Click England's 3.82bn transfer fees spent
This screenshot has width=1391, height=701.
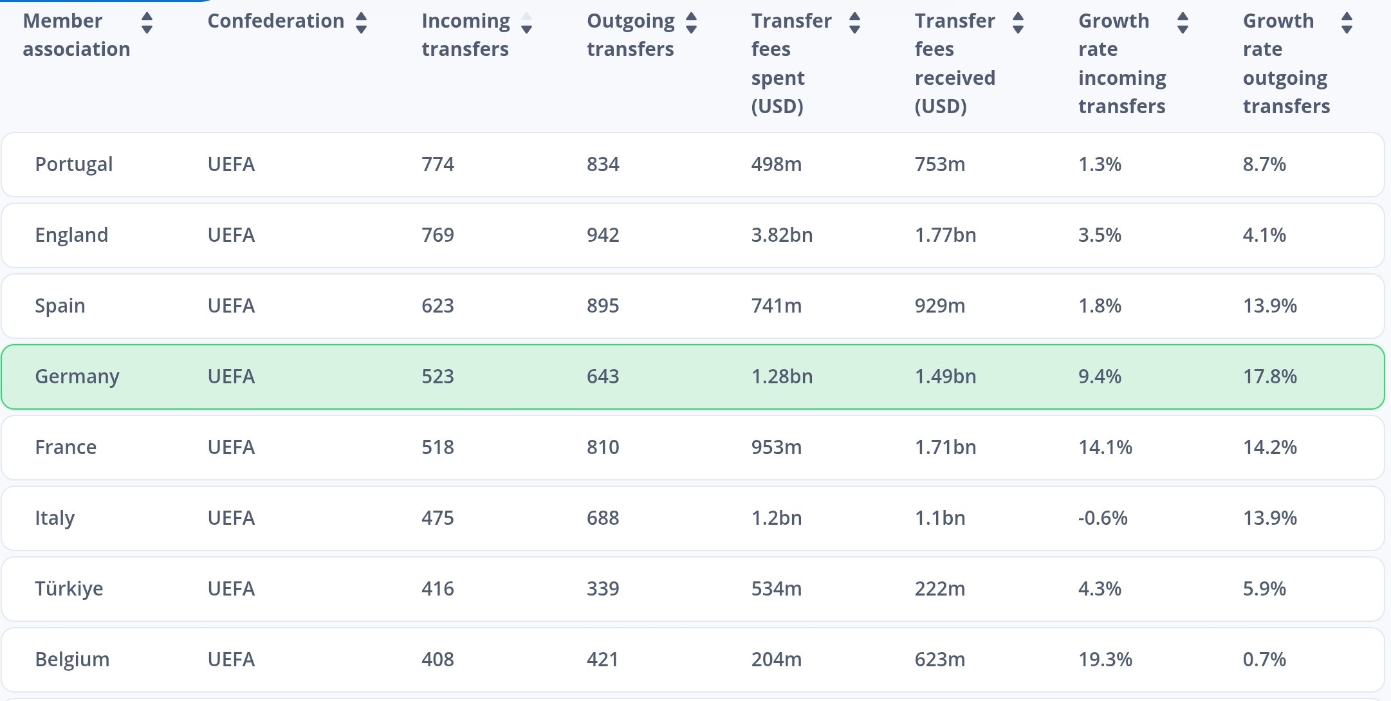782,235
